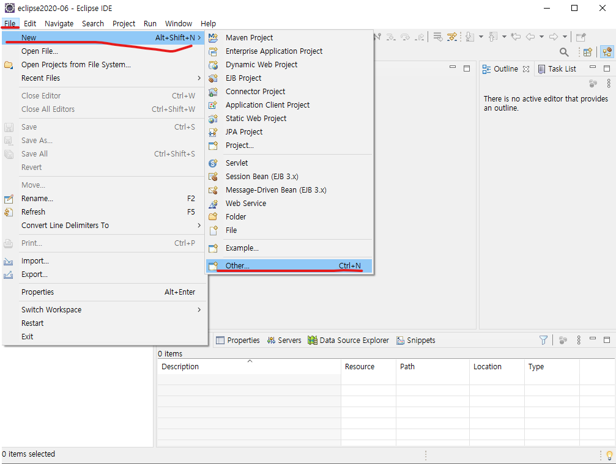Viewport: 616px width, 464px height.
Task: Click the Type column header
Action: (x=552, y=367)
